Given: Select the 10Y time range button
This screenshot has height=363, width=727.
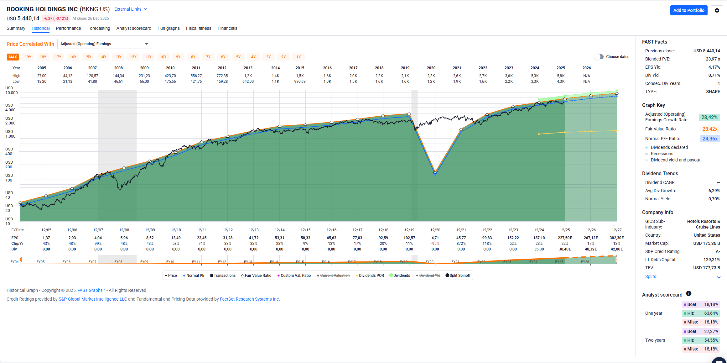Looking at the screenshot, I should [x=163, y=57].
